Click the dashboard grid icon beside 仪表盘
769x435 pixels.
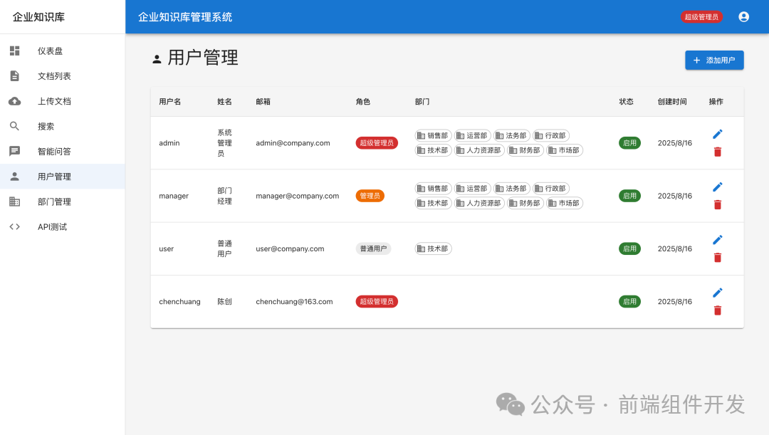(15, 51)
